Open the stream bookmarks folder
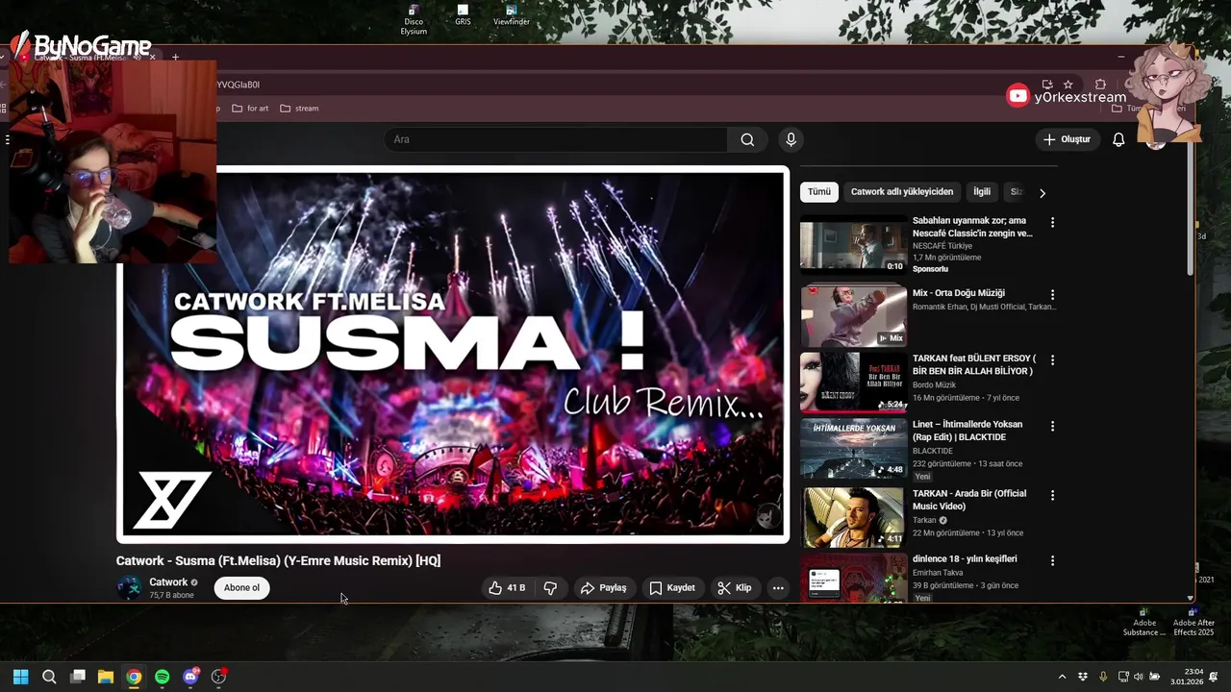 coord(299,109)
